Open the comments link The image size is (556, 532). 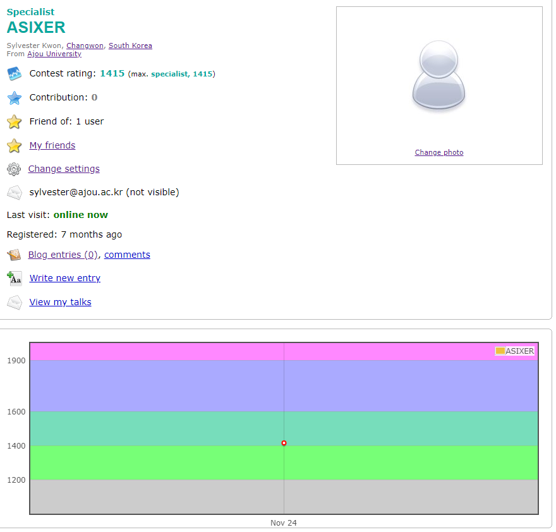(x=127, y=255)
